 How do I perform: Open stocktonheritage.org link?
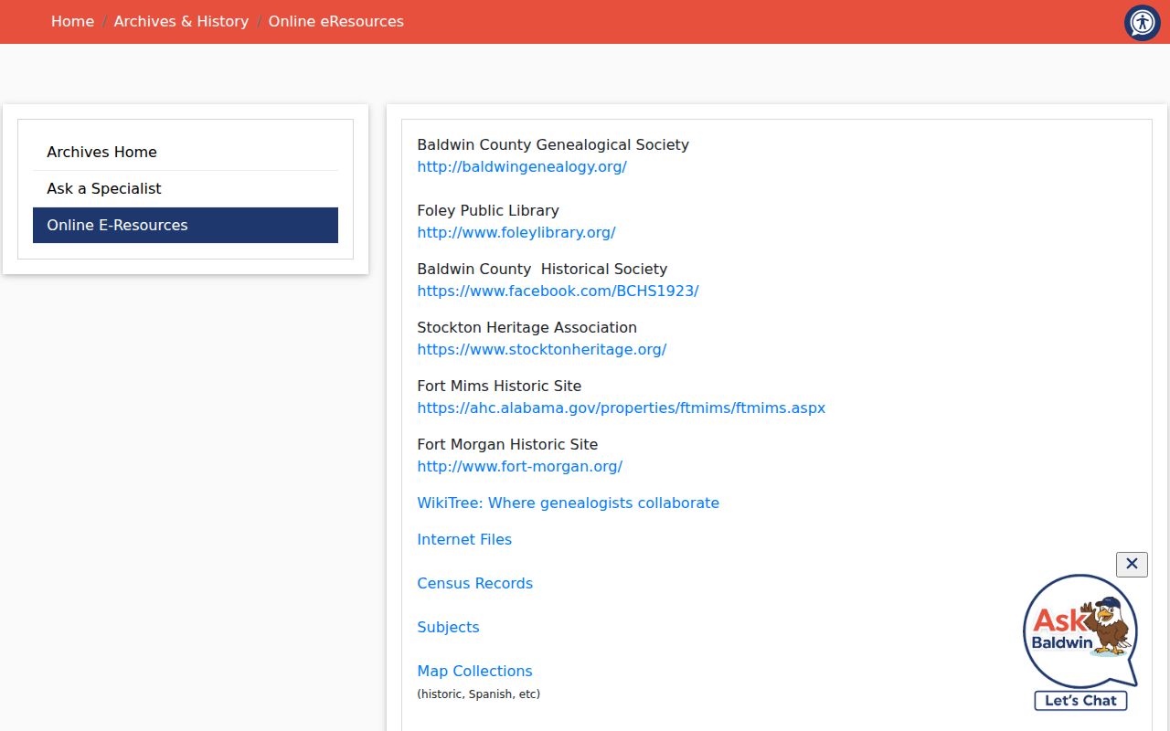(542, 349)
